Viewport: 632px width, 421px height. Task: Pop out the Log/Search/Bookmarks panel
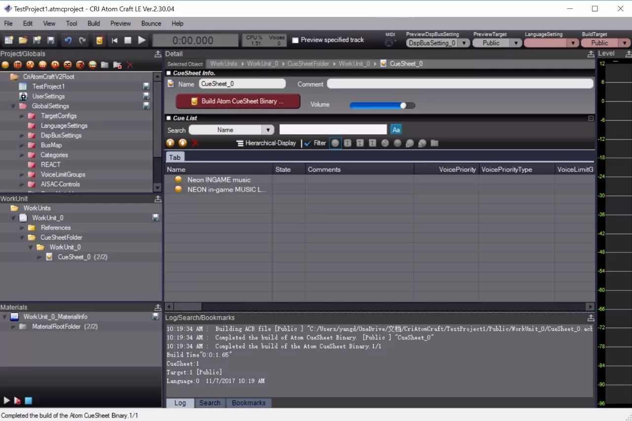(591, 318)
